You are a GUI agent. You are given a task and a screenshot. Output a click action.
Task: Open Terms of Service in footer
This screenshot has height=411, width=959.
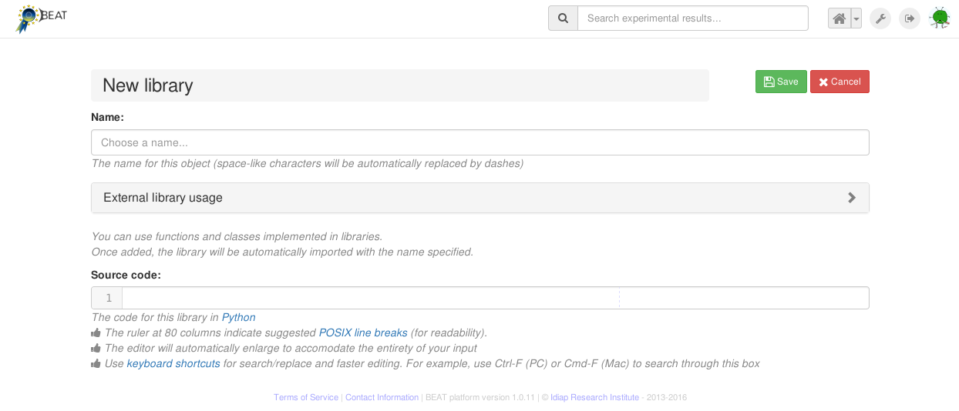[x=306, y=397]
